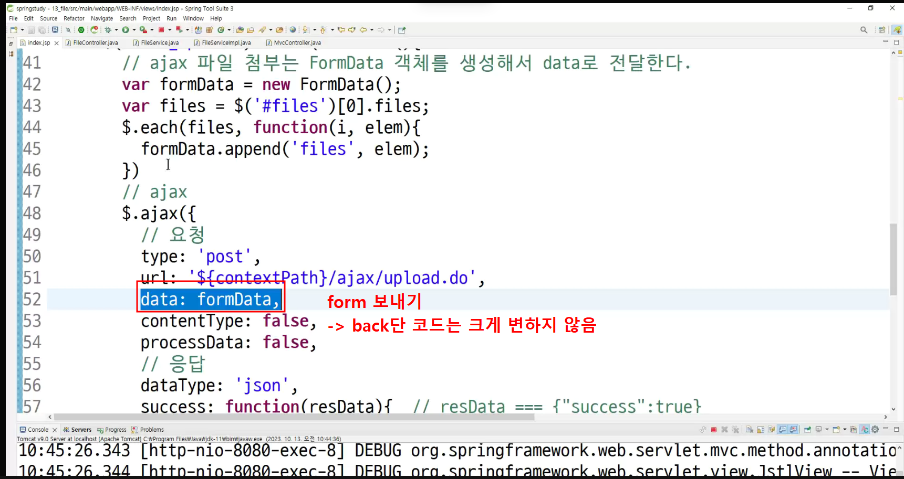Navigate back with the yellow left arrow
This screenshot has width=904, height=479.
pyautogui.click(x=363, y=30)
